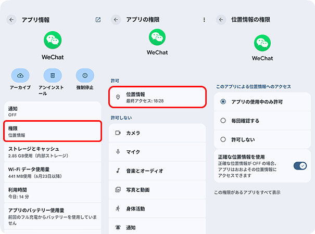Screen dimensions: 315x234
Task: Click アプリの権限 screen title
Action: [x=143, y=20]
